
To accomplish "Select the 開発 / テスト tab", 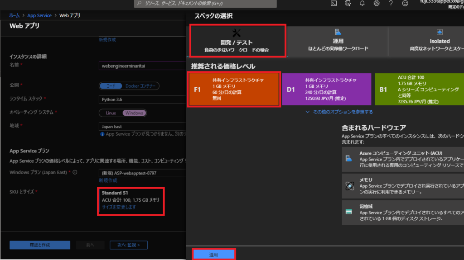I will pyautogui.click(x=237, y=41).
